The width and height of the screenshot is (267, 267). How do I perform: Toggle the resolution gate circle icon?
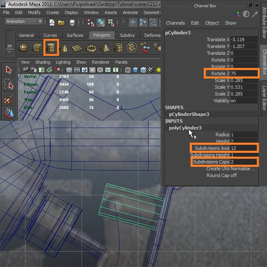click(x=85, y=70)
